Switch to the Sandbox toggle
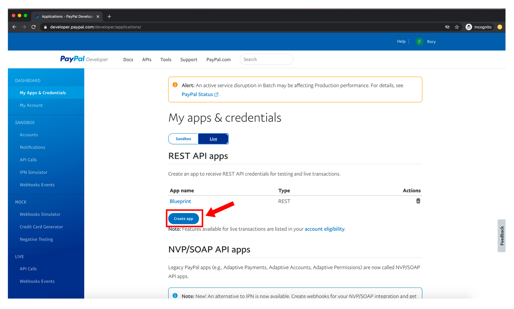This screenshot has height=309, width=514. pyautogui.click(x=183, y=139)
